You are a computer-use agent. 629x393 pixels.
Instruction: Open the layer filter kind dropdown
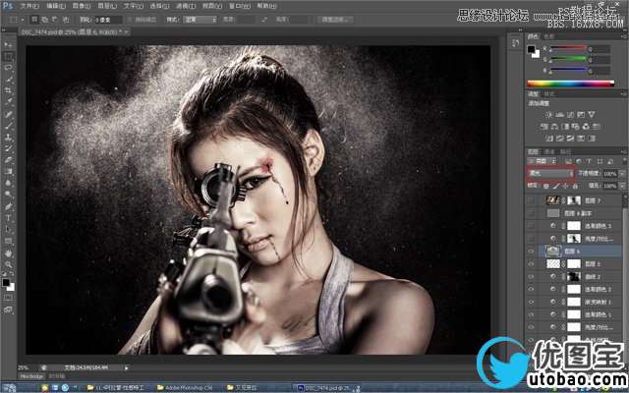tap(542, 161)
